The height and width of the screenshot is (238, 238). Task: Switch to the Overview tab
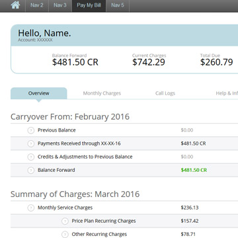(x=39, y=93)
